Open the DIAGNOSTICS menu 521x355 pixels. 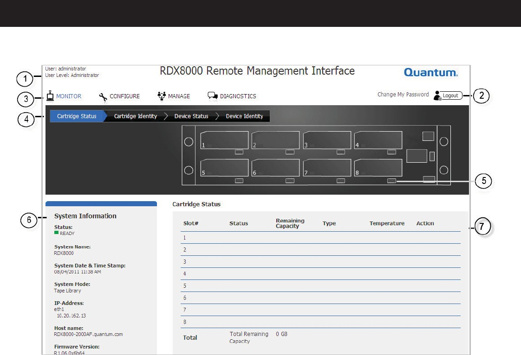click(x=238, y=96)
